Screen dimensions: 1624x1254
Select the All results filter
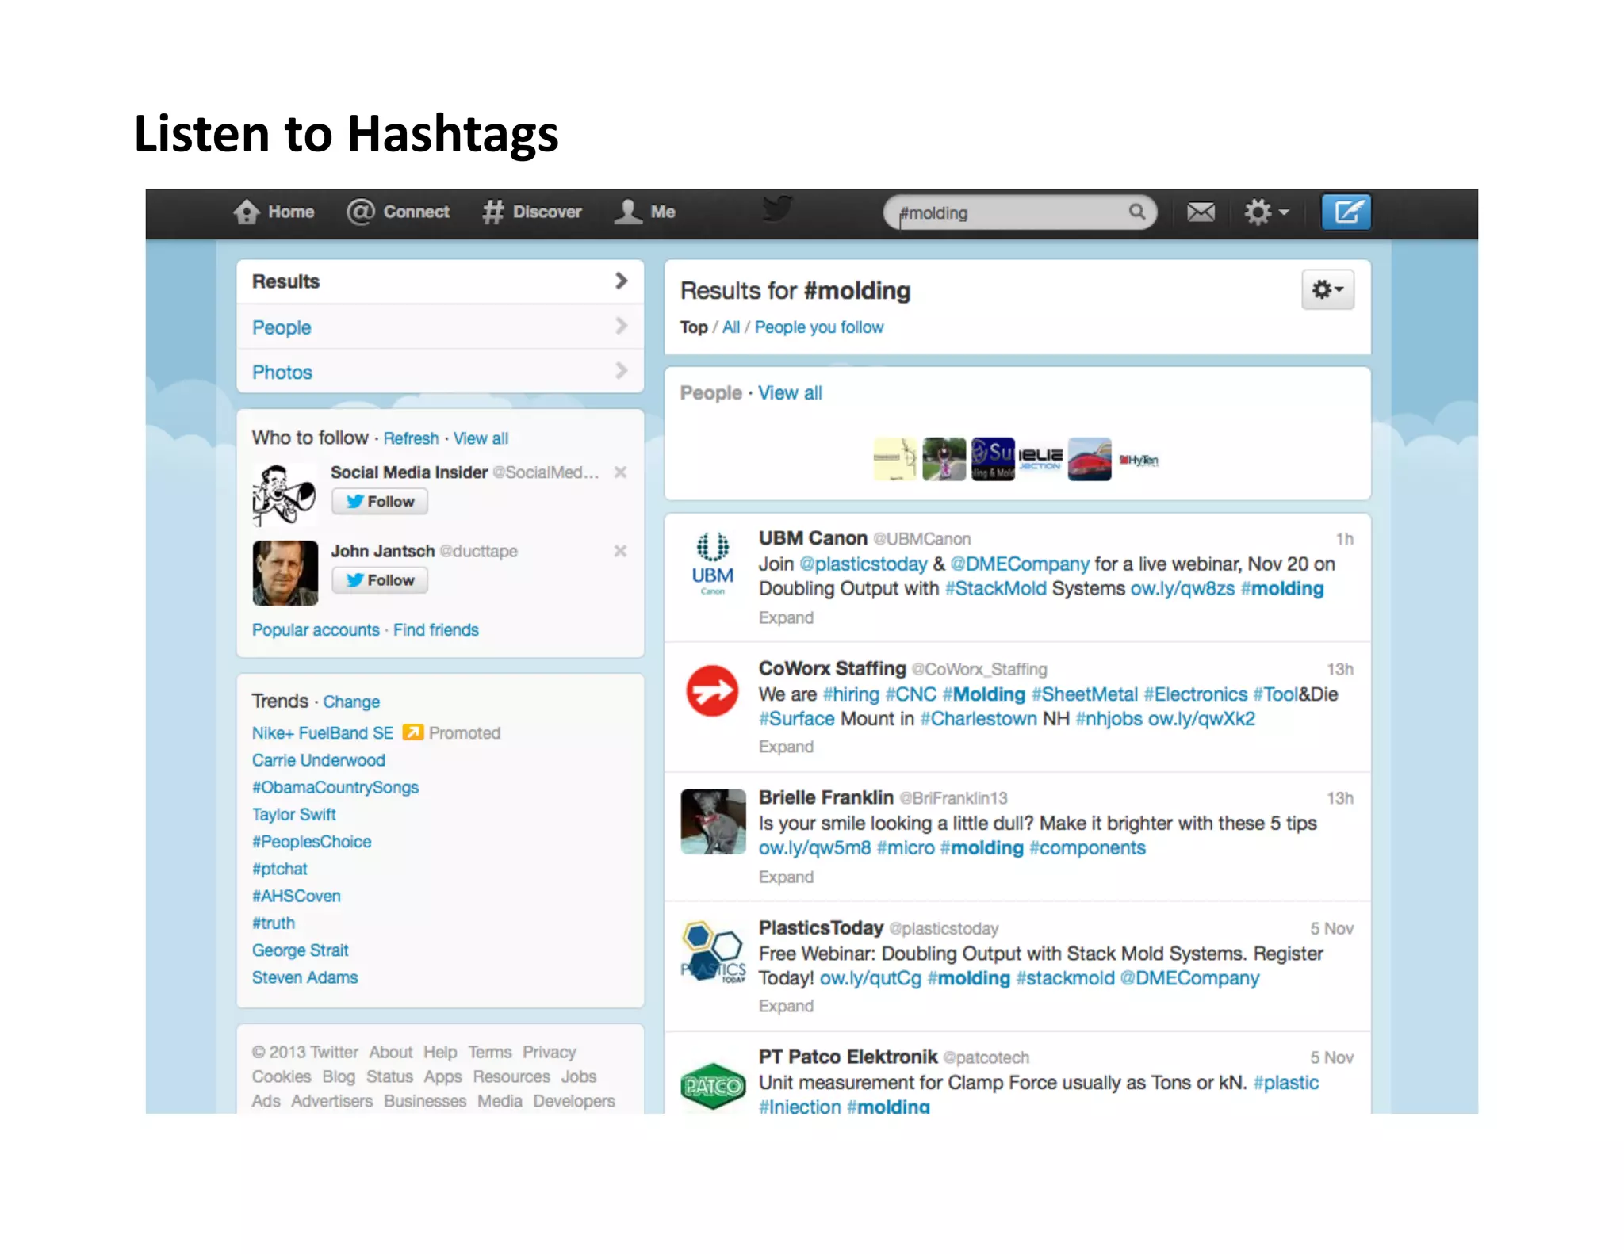click(730, 327)
